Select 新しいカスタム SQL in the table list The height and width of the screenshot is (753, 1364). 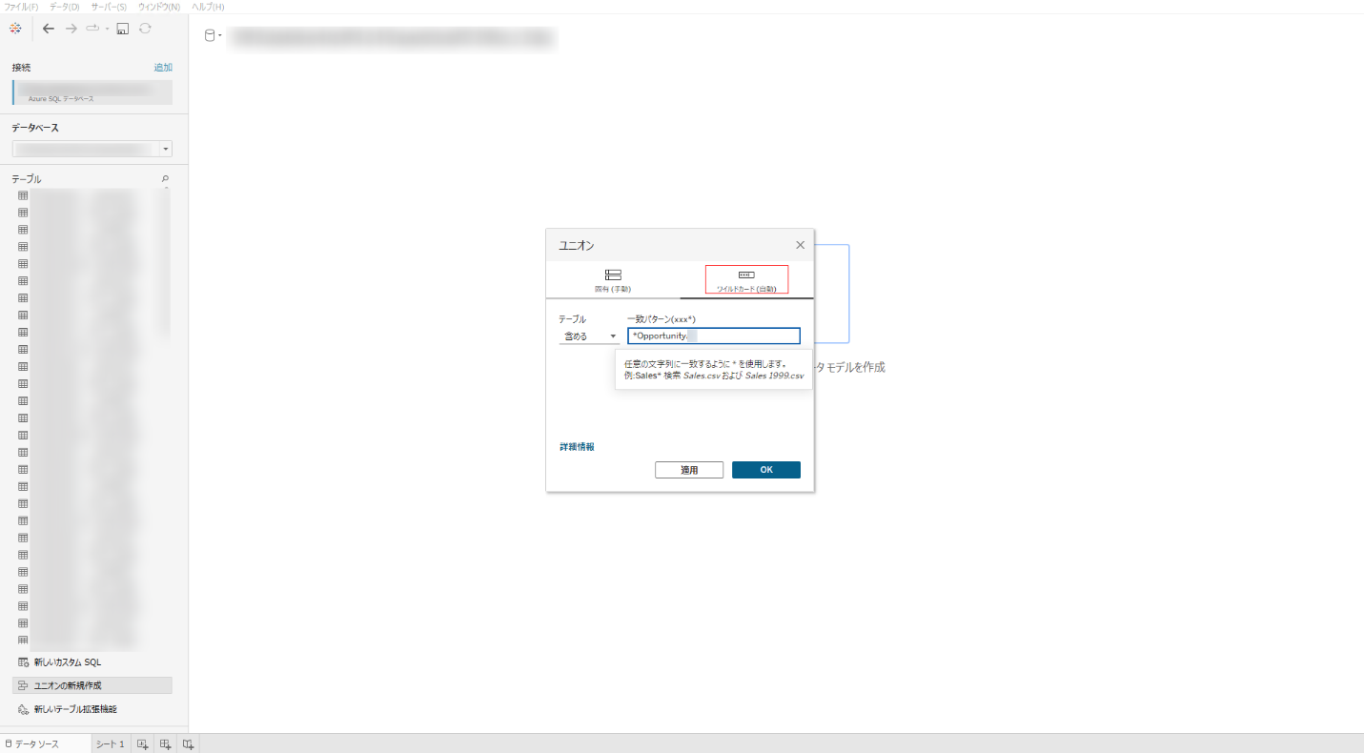[67, 662]
